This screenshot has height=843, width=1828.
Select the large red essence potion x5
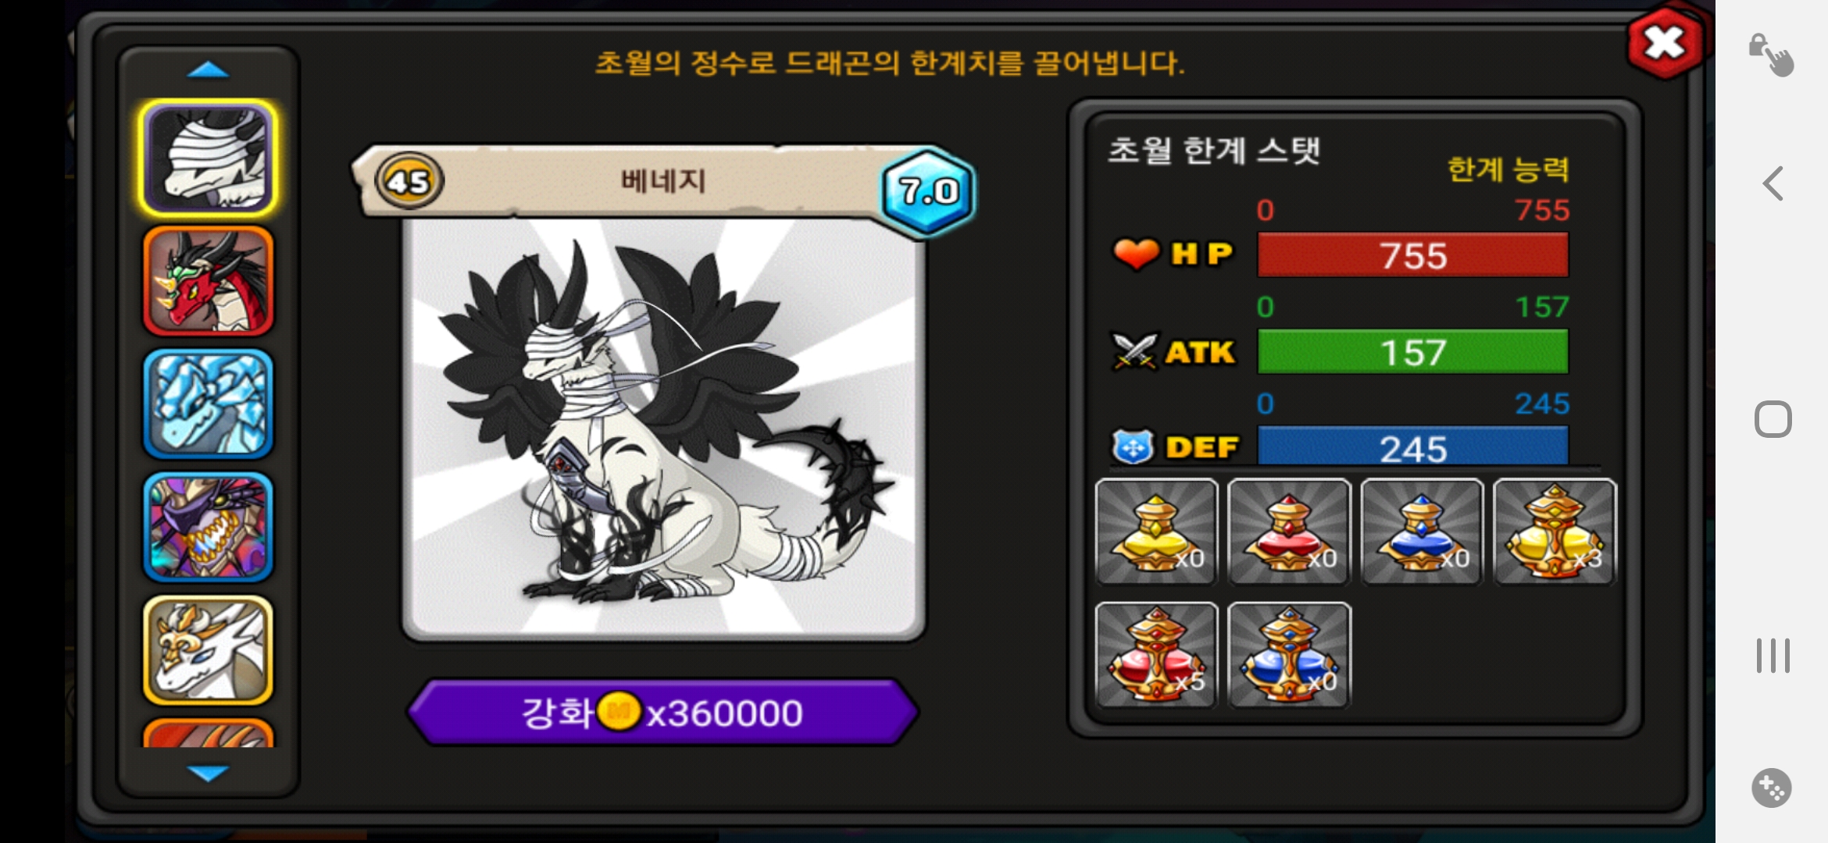pyautogui.click(x=1156, y=655)
